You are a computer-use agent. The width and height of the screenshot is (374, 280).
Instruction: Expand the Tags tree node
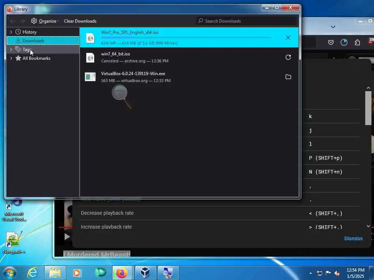click(11, 49)
